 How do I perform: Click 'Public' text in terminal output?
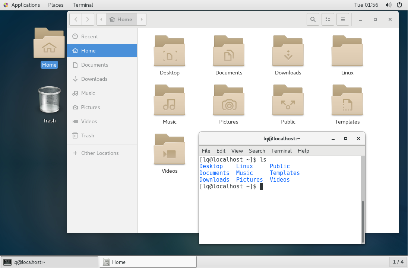280,166
